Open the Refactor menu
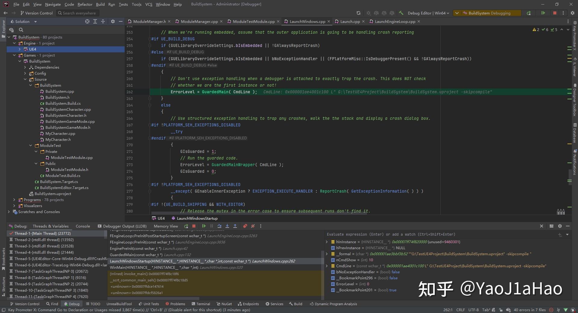Image resolution: width=578 pixels, height=313 pixels. [x=85, y=4]
